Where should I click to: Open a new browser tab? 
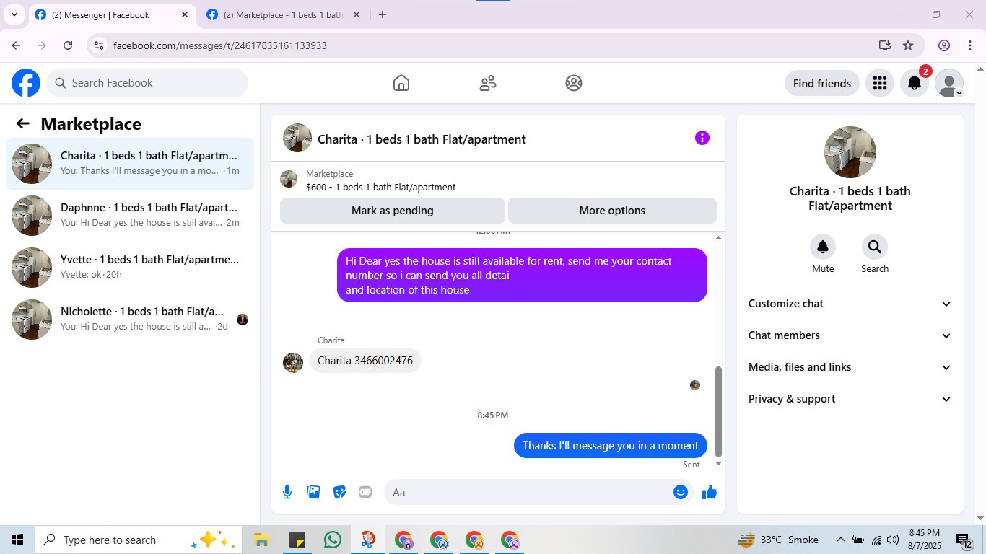tap(383, 14)
